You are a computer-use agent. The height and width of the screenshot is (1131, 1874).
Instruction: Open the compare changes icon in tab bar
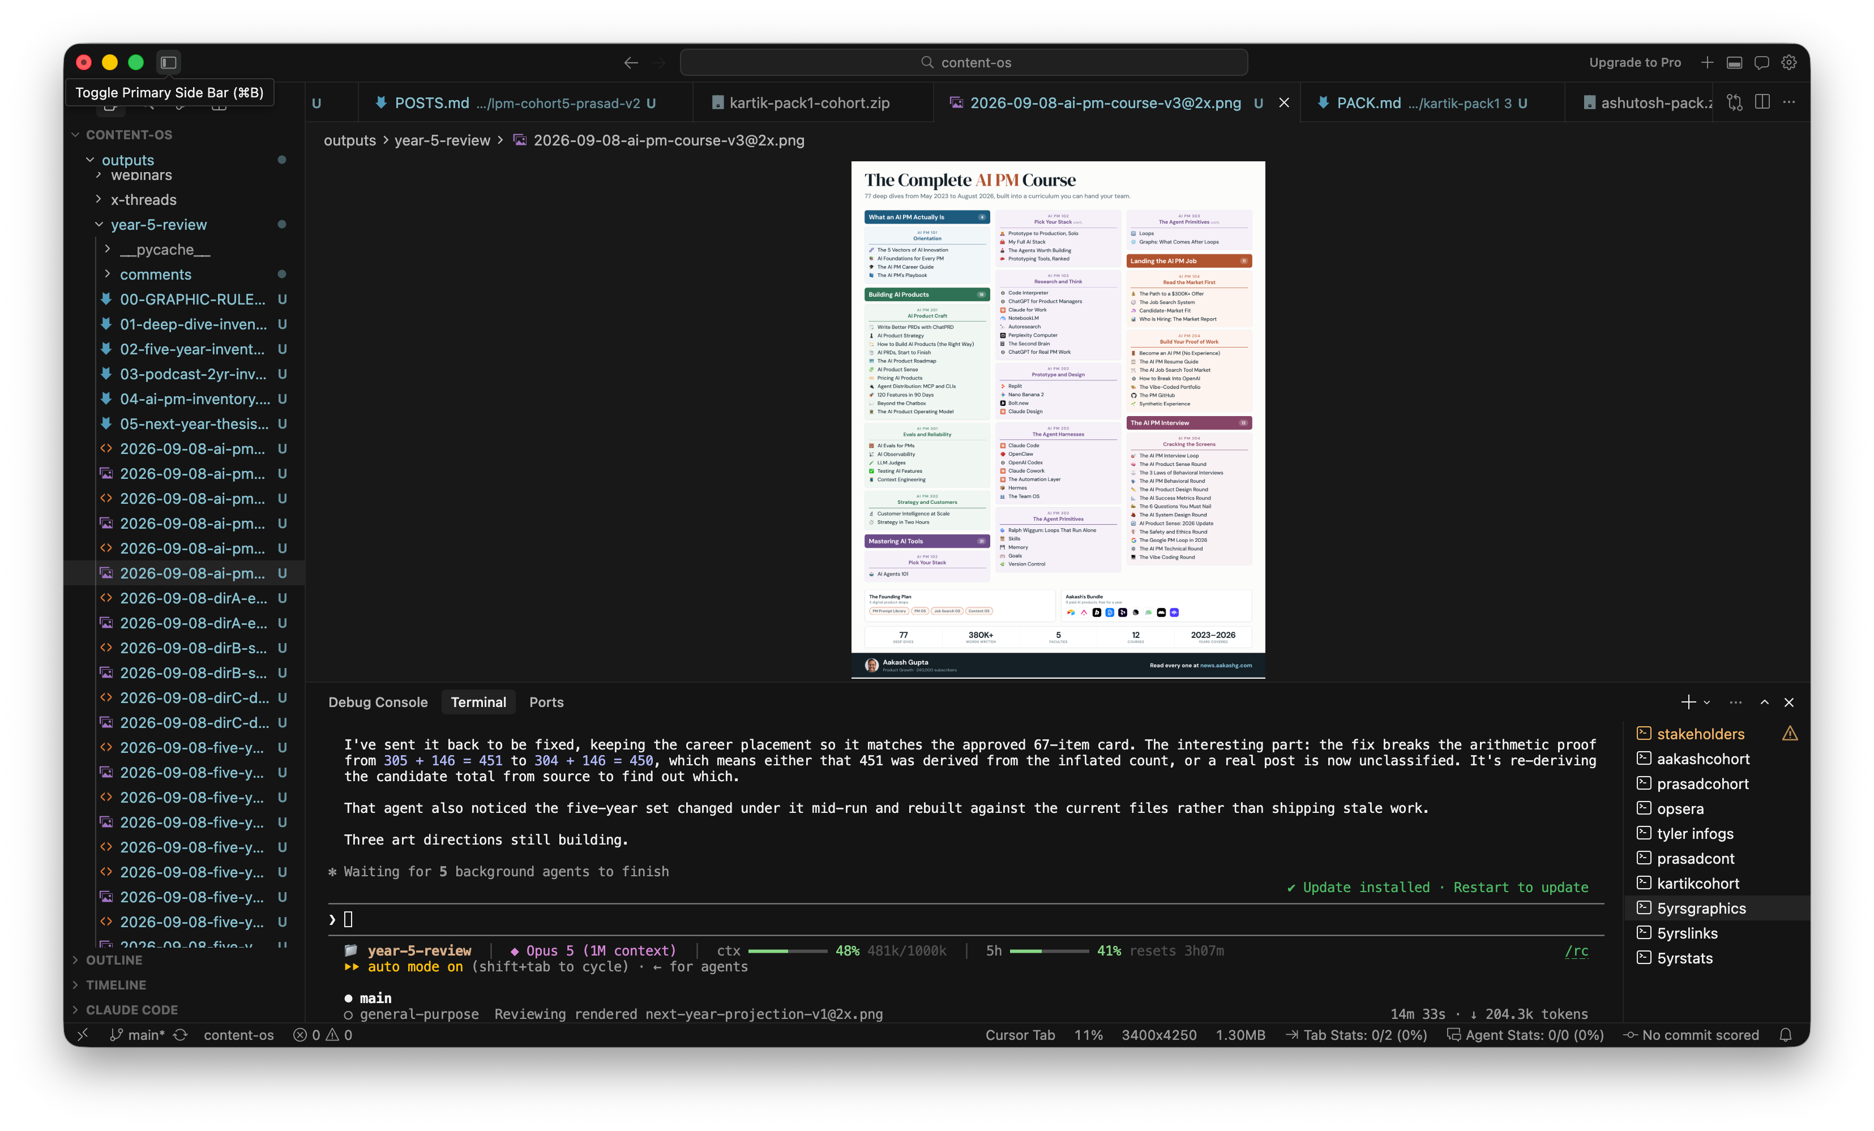[1735, 102]
